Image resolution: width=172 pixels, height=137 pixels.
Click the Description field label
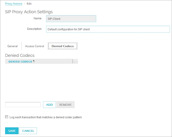tap(34, 29)
